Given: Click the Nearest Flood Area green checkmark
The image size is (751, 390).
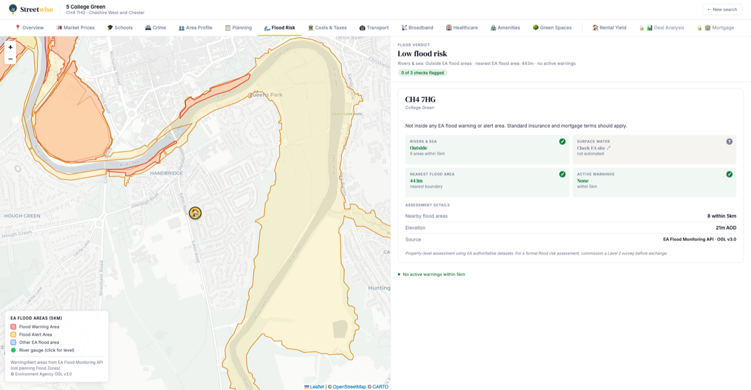Looking at the screenshot, I should point(562,174).
